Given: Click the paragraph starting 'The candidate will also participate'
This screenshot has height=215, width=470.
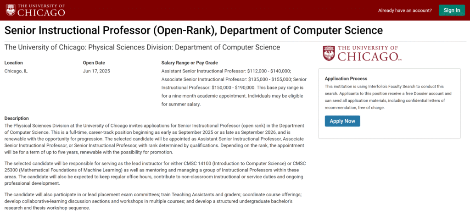Looking at the screenshot, I should [153, 201].
